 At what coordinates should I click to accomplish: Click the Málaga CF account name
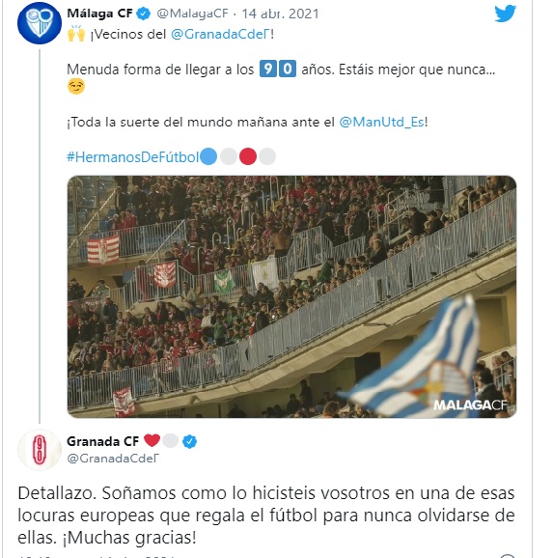[99, 14]
